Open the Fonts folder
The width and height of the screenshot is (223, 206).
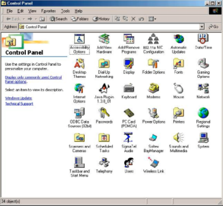pyautogui.click(x=178, y=66)
